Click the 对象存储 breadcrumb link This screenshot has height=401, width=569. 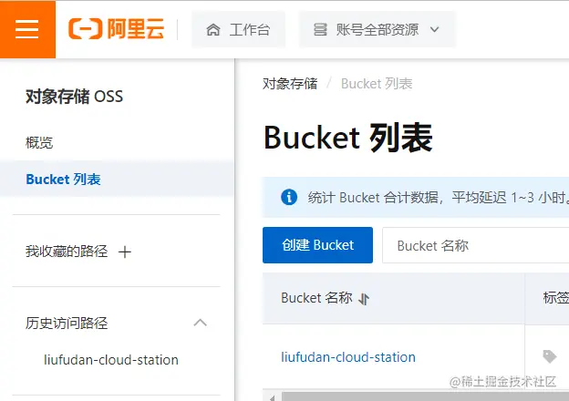(290, 84)
